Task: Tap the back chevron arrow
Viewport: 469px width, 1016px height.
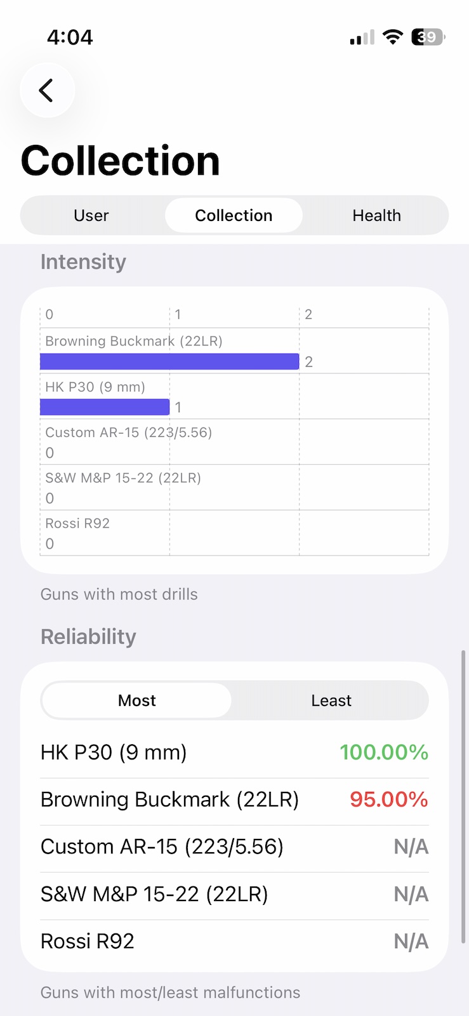Action: coord(47,90)
